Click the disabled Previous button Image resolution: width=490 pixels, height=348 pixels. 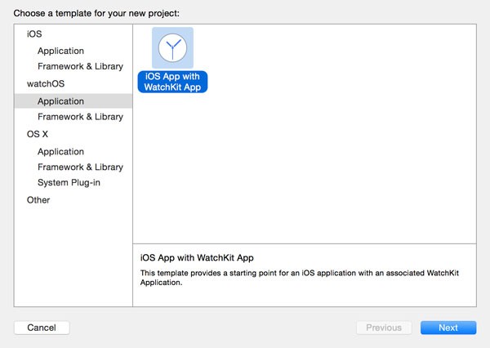[x=384, y=328]
